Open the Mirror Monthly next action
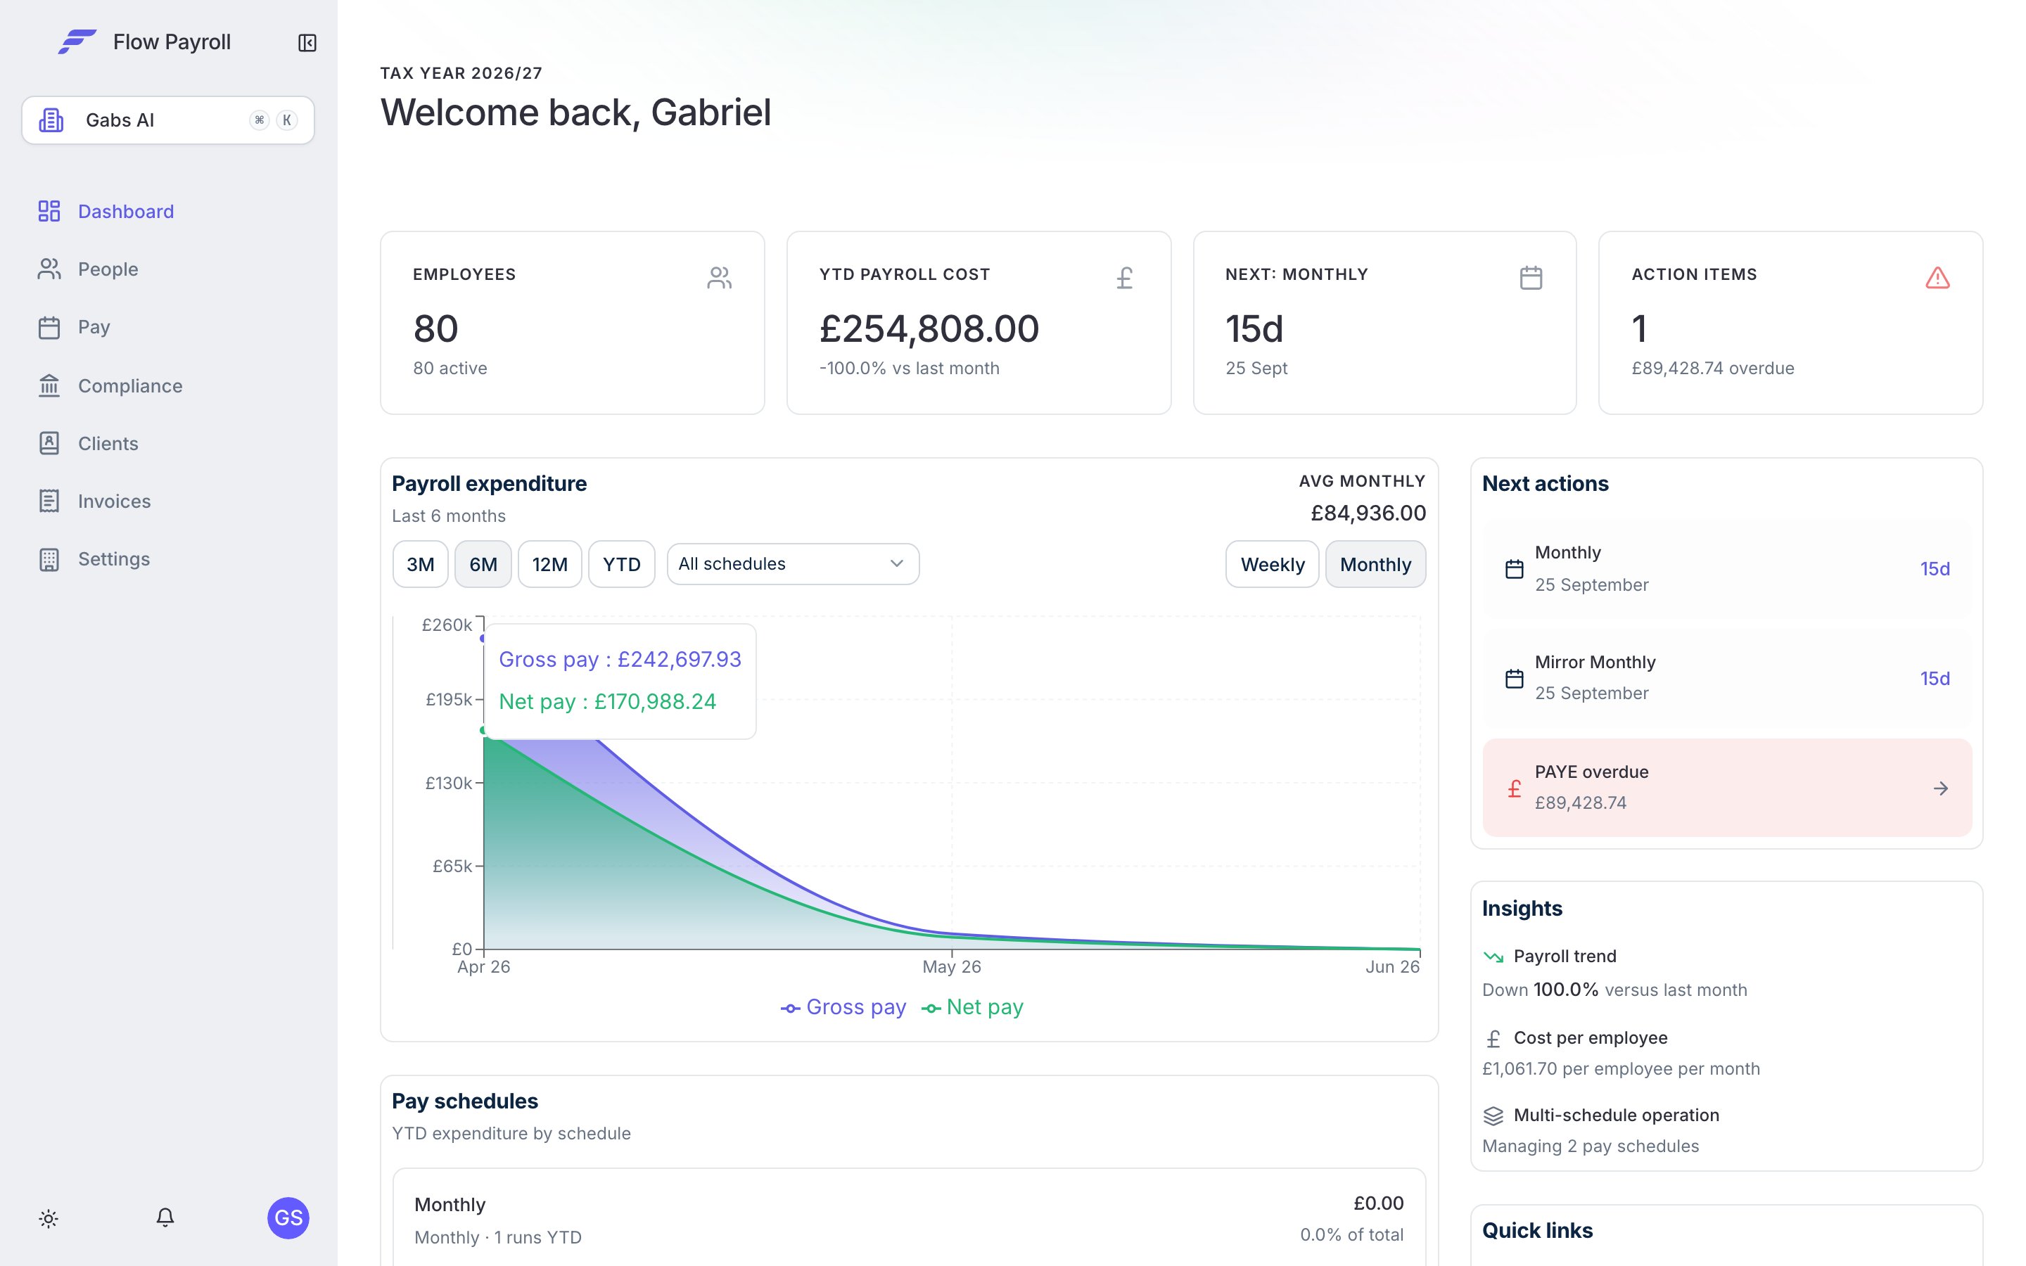 click(x=1726, y=677)
